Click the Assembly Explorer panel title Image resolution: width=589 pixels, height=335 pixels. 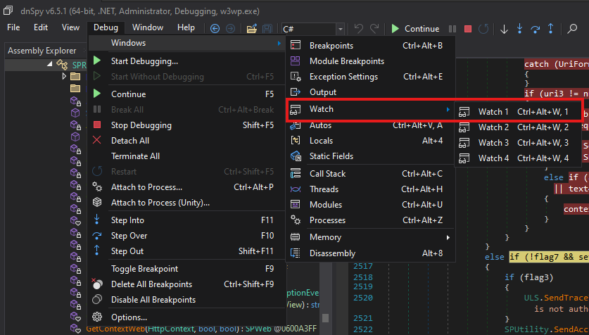42,51
